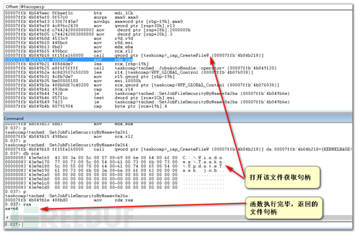Click the zero-filled memory dump row at 43e9e1d0
The width and height of the screenshot is (356, 233).
pyautogui.click(x=114, y=187)
